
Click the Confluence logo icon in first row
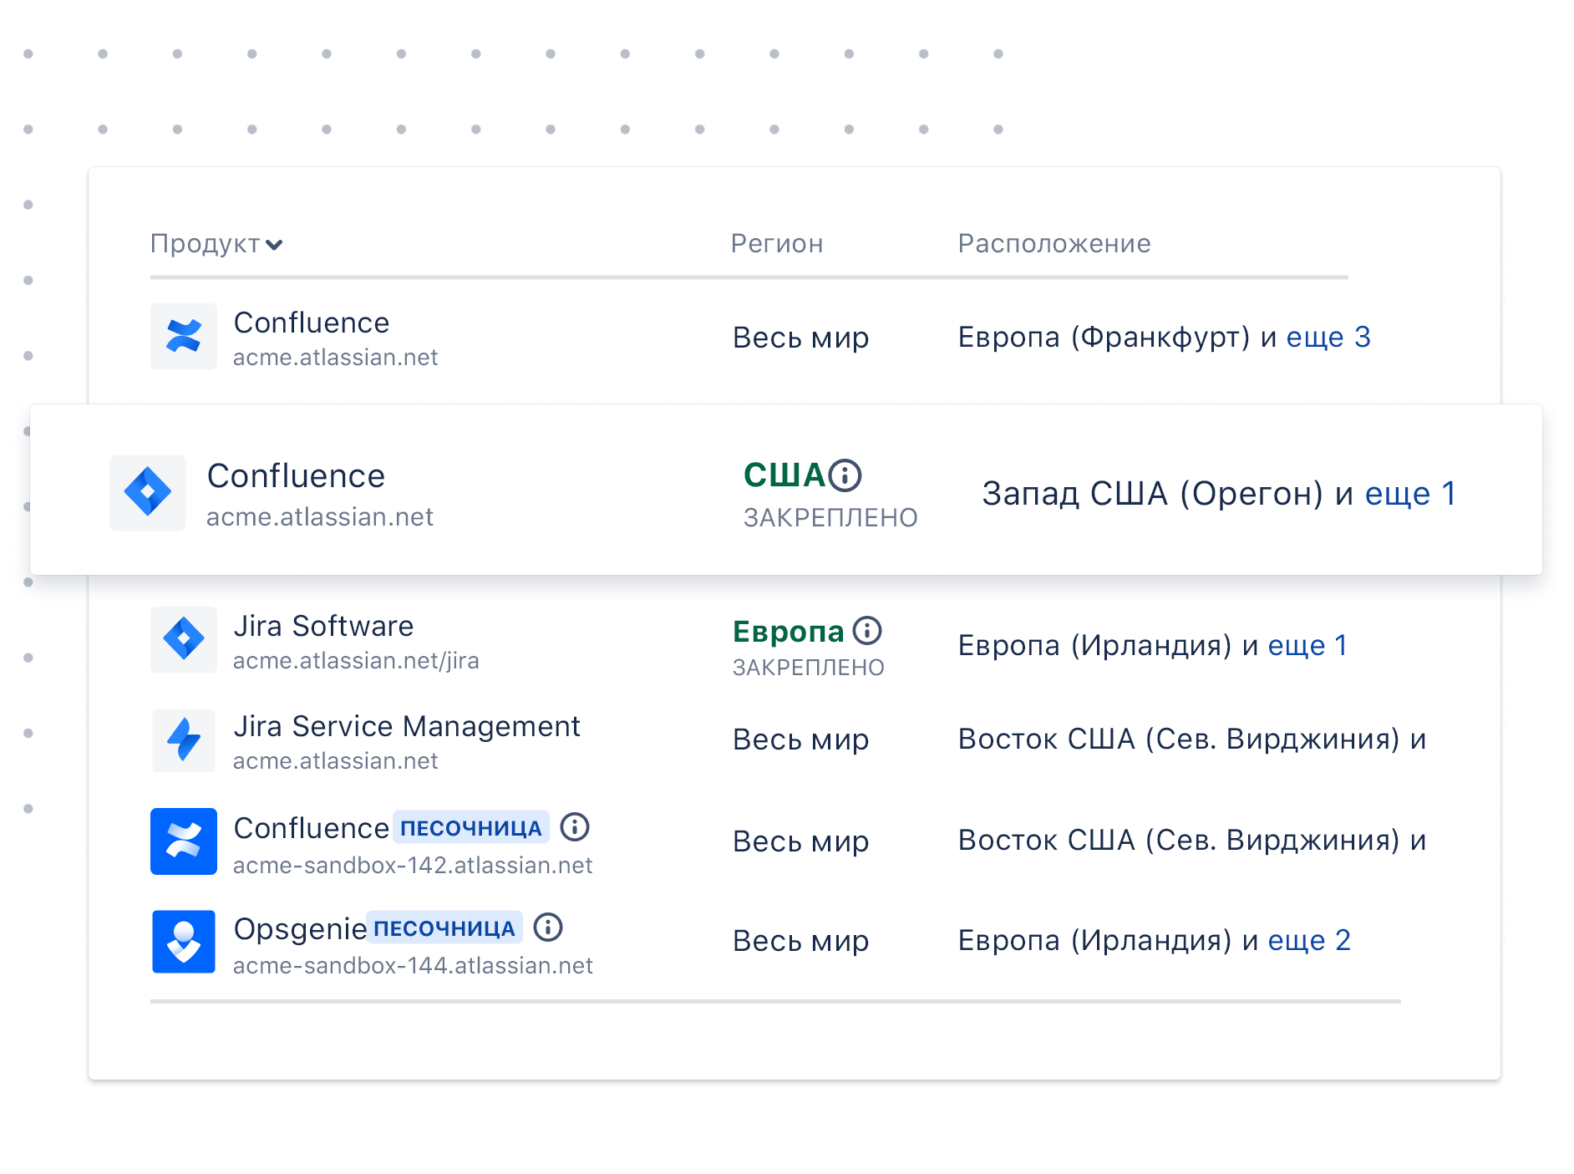183,336
